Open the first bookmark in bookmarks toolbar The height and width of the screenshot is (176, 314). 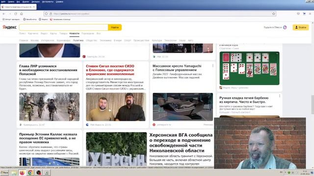coord(11,20)
